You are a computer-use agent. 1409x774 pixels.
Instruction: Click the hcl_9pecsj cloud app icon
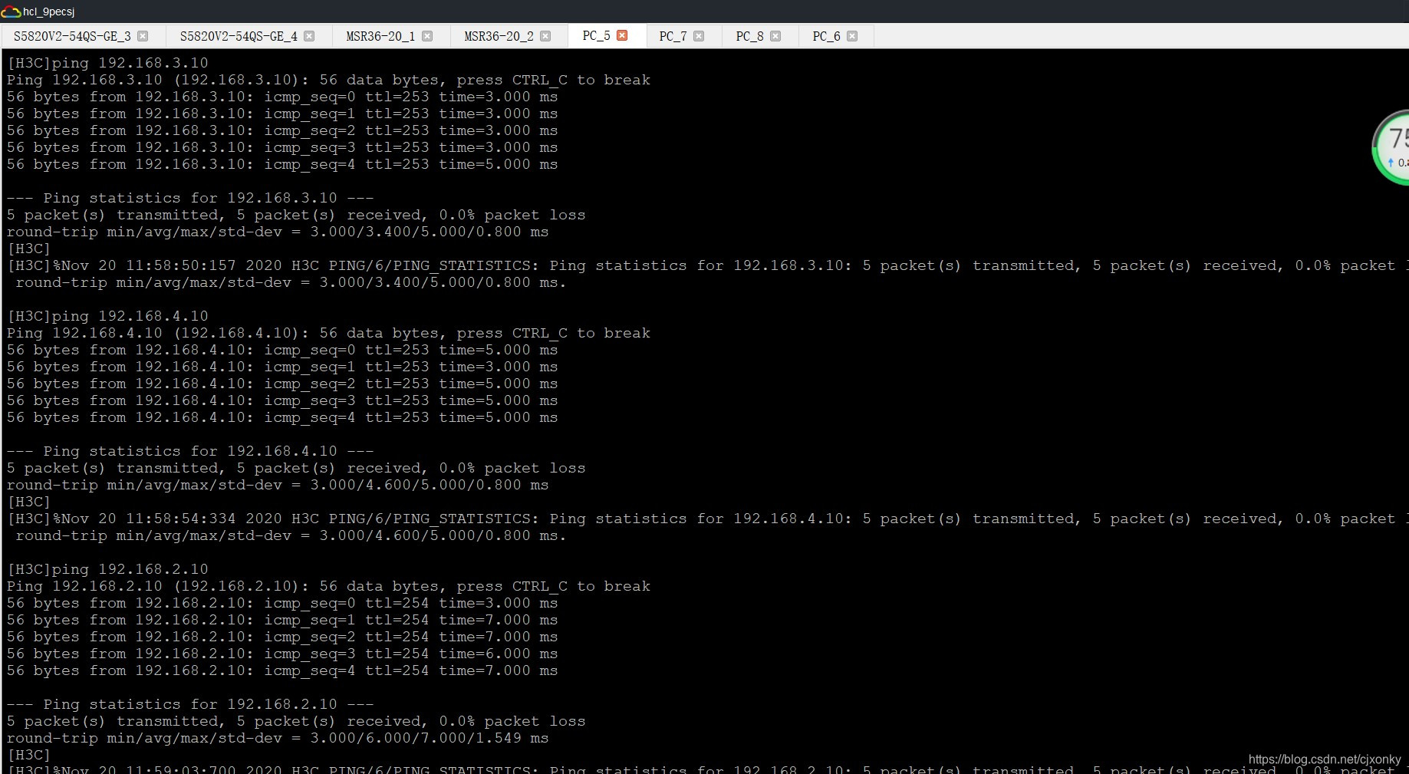coord(11,12)
